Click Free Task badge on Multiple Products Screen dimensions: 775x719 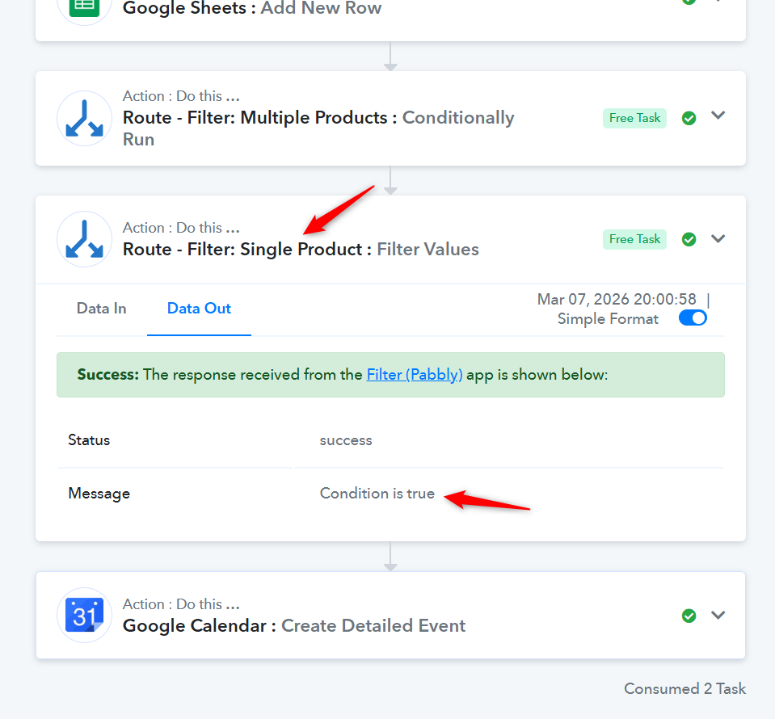point(634,118)
